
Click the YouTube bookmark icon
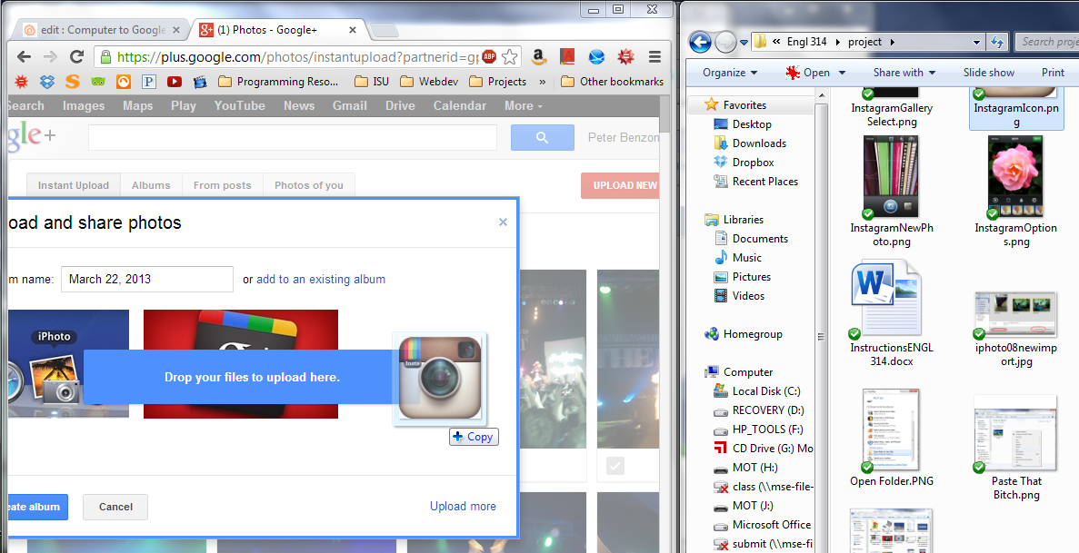click(175, 81)
